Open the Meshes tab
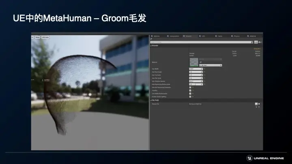Viewport: 292px width, 164px height. coord(155,36)
